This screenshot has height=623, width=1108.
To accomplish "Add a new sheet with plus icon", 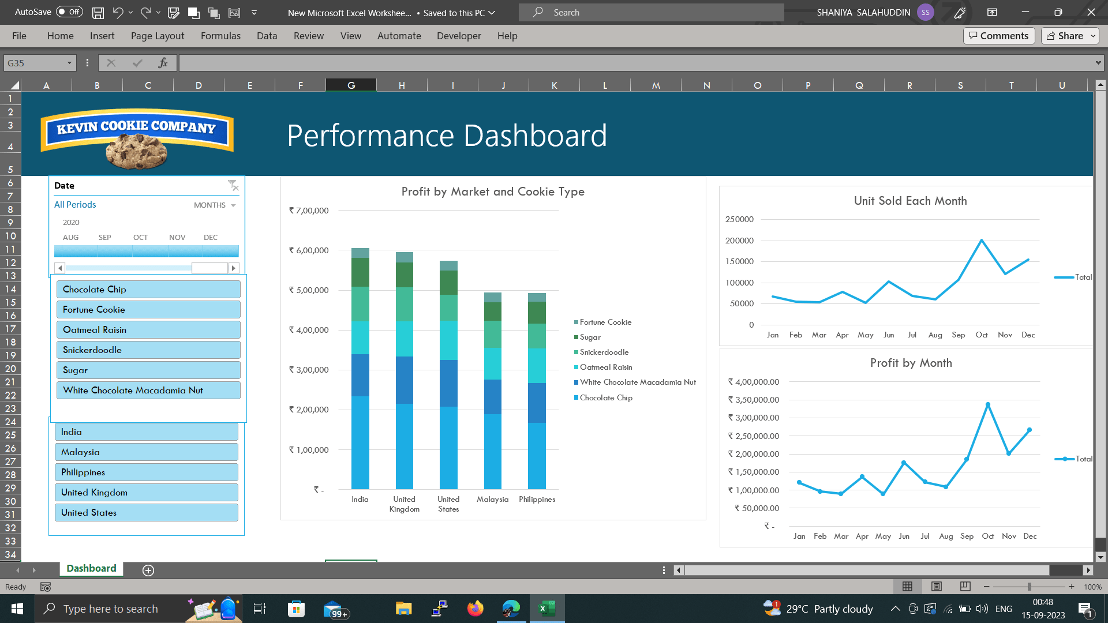I will 148,570.
